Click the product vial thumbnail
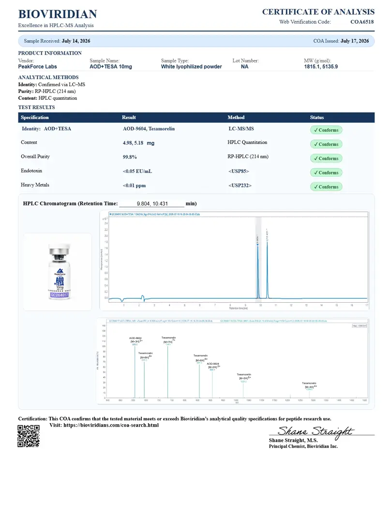This screenshot has height=510, width=392. pyautogui.click(x=58, y=272)
